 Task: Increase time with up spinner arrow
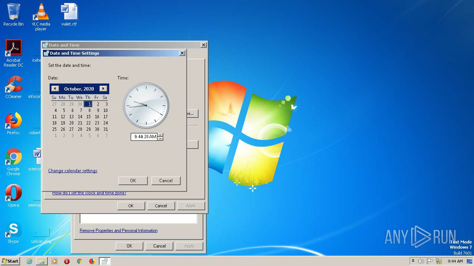tap(160, 135)
